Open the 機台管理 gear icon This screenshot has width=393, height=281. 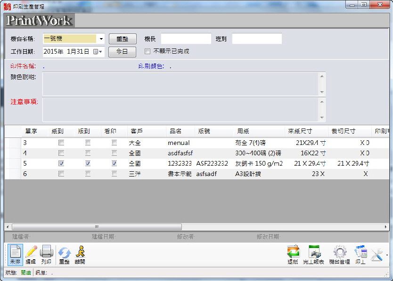click(x=339, y=255)
